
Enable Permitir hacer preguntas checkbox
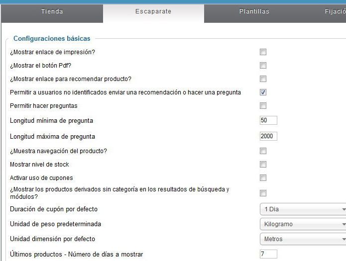(263, 106)
